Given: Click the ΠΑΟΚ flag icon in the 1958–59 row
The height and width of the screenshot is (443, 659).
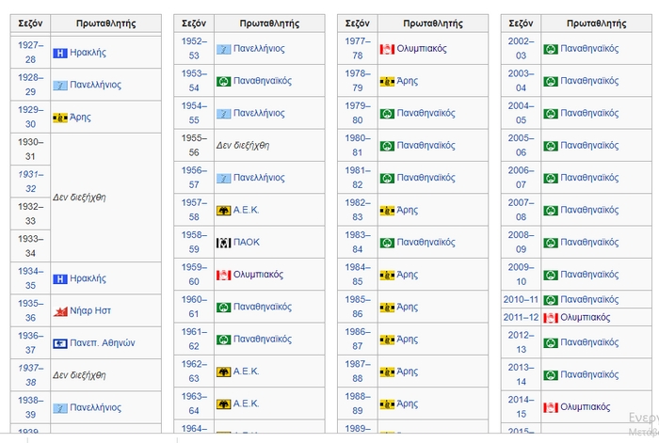Looking at the screenshot, I should point(224,243).
